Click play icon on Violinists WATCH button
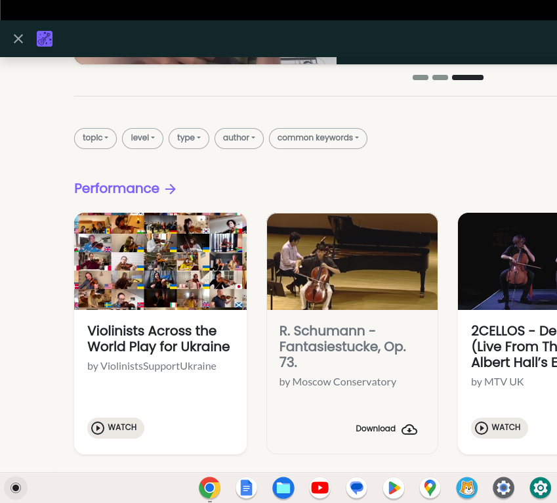The image size is (557, 503). [x=98, y=427]
